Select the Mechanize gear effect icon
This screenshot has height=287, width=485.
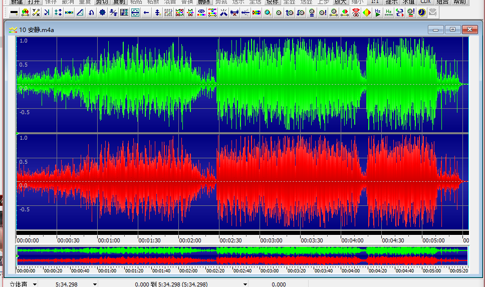tap(102, 13)
